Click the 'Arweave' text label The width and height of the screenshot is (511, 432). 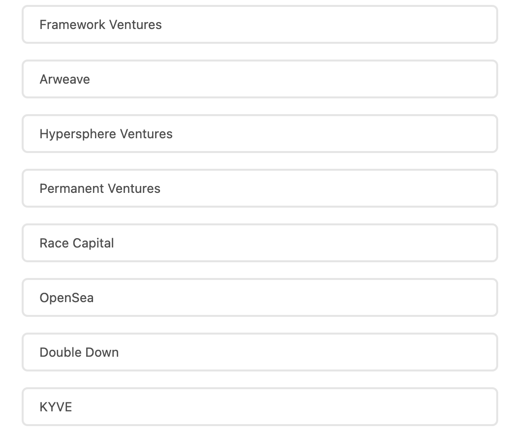tap(64, 79)
